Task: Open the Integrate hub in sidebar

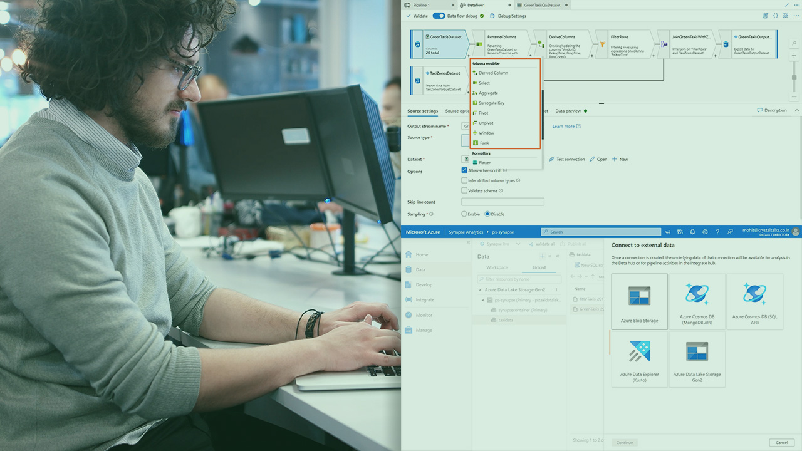Action: coord(424,300)
